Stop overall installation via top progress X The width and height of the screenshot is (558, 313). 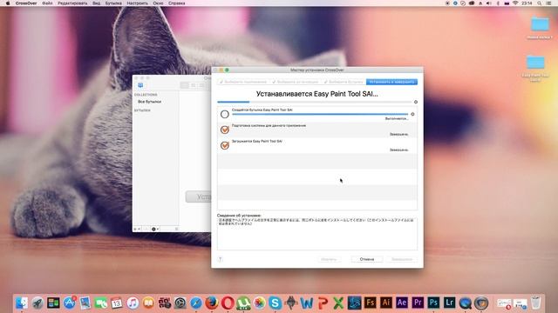pyautogui.click(x=416, y=102)
